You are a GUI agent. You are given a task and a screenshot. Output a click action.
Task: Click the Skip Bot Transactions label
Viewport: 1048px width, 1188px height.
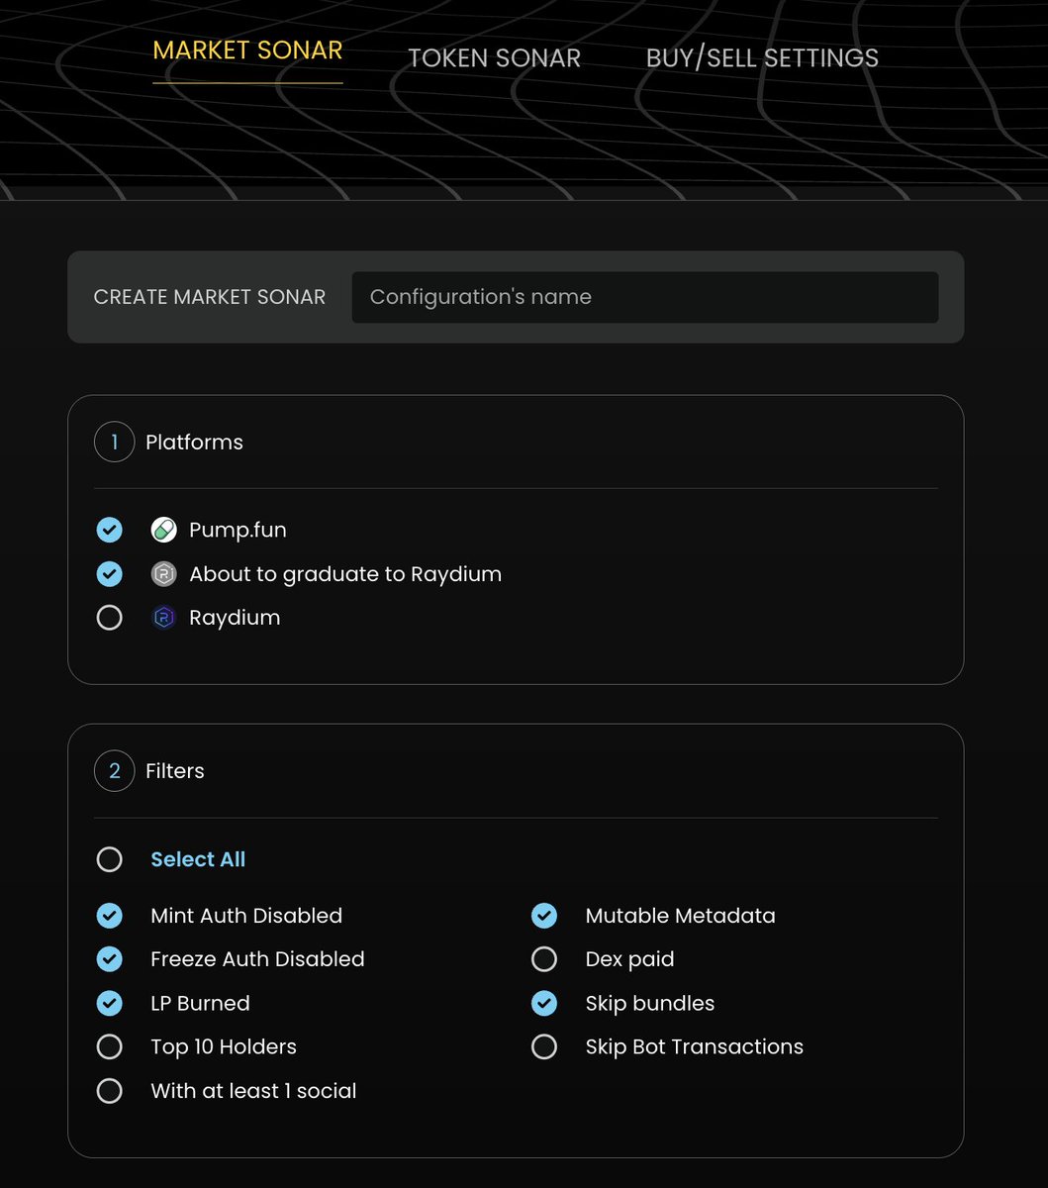click(695, 1046)
